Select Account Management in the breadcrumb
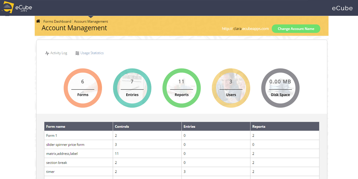 [x=91, y=21]
